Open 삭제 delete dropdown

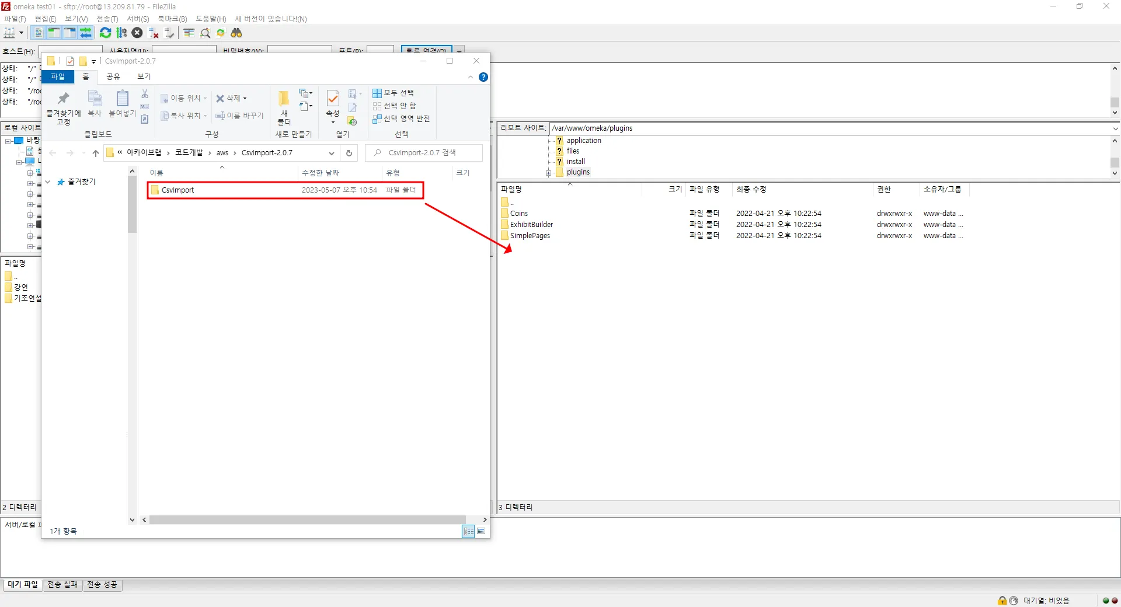tap(232, 98)
